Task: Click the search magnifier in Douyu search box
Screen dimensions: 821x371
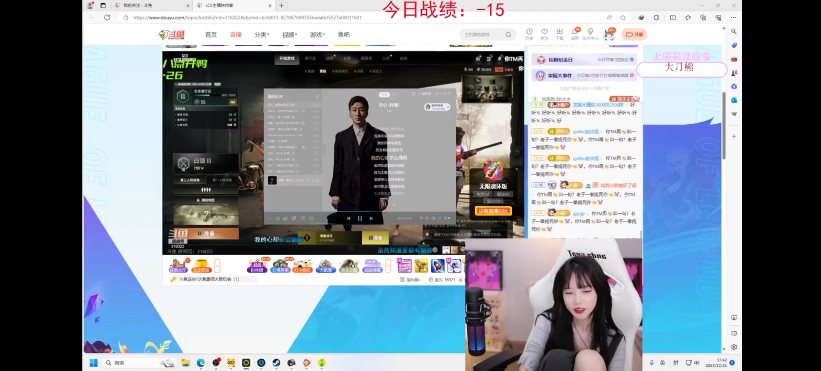Action: [508, 34]
